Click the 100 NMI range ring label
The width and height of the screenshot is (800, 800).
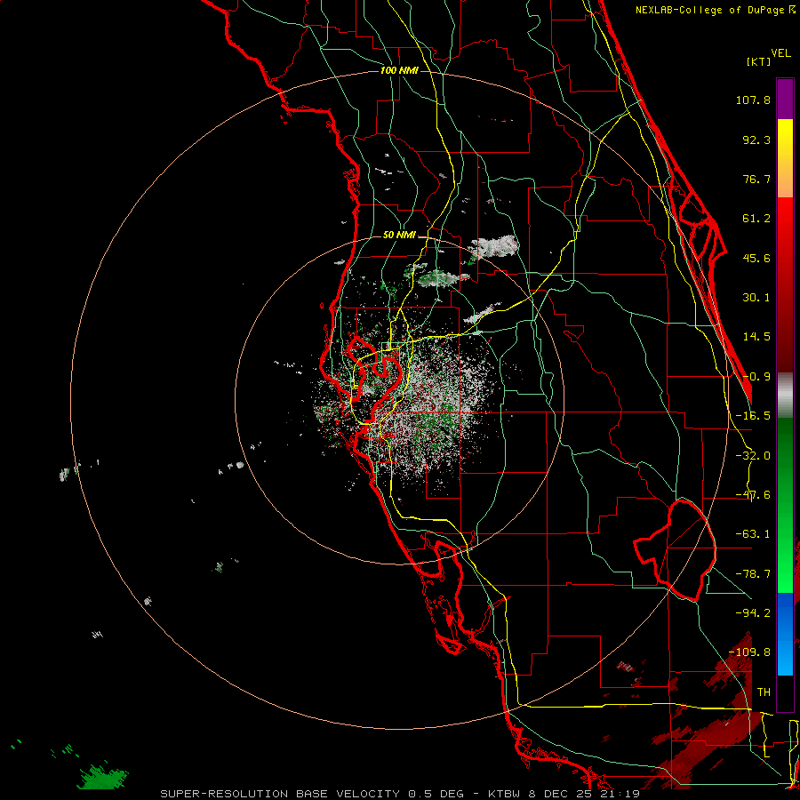pos(399,70)
